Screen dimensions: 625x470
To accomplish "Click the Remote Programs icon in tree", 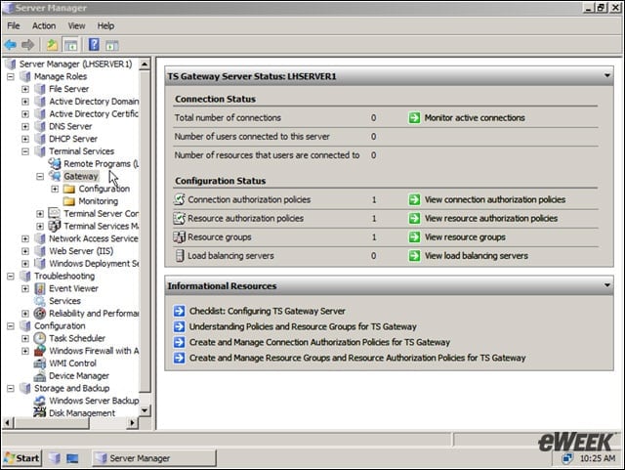I will (55, 163).
